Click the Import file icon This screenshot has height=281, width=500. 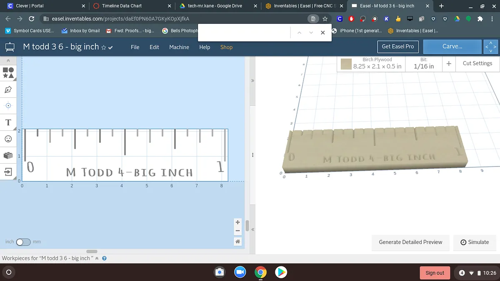pos(8,172)
